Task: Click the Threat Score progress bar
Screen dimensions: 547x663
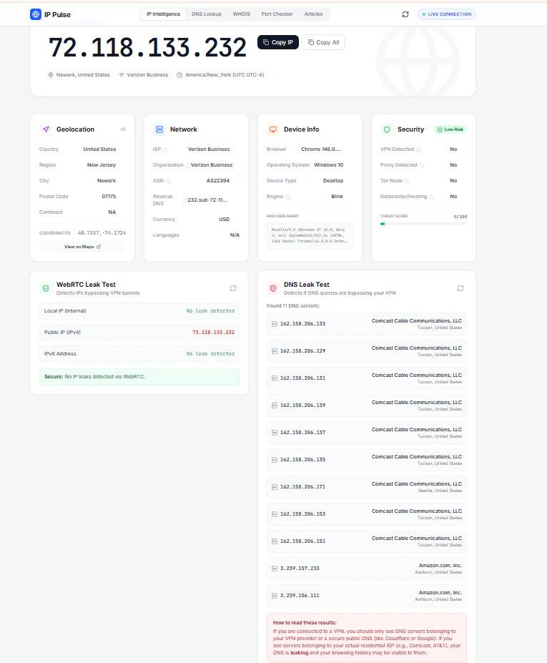Action: tap(423, 224)
